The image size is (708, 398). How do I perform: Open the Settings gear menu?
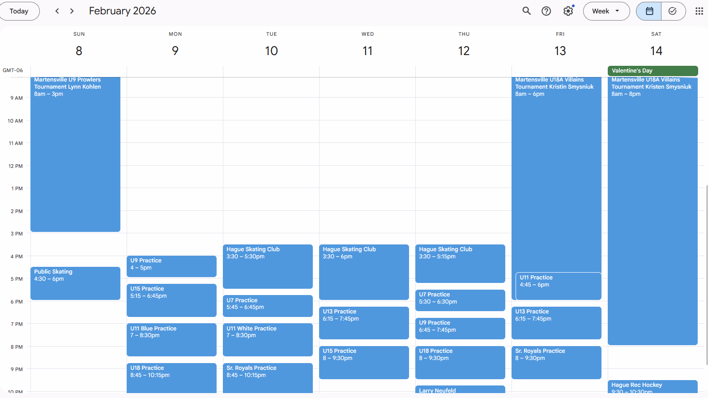(568, 11)
